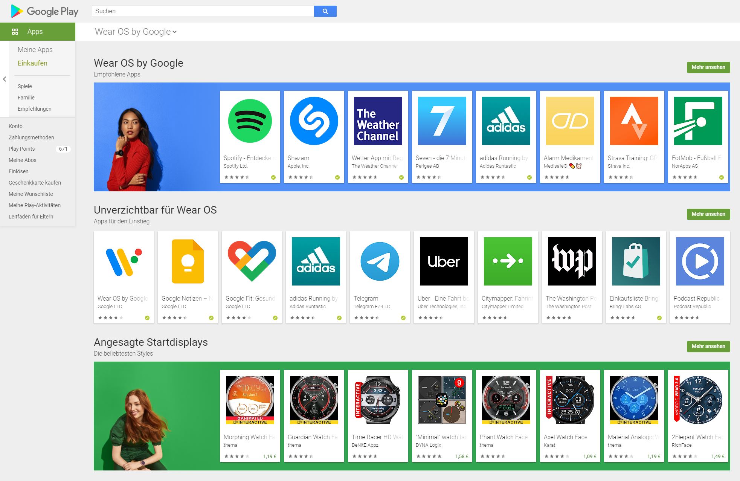The height and width of the screenshot is (481, 740).
Task: Open the Wear OS by Google app icon
Action: pos(124,261)
